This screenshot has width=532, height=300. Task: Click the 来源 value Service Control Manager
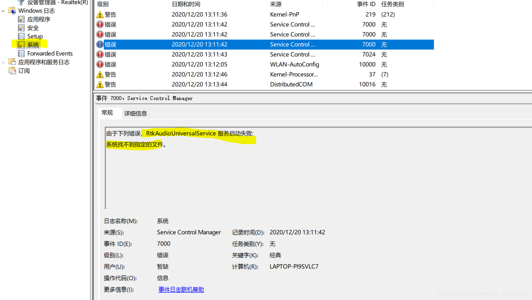click(x=189, y=232)
